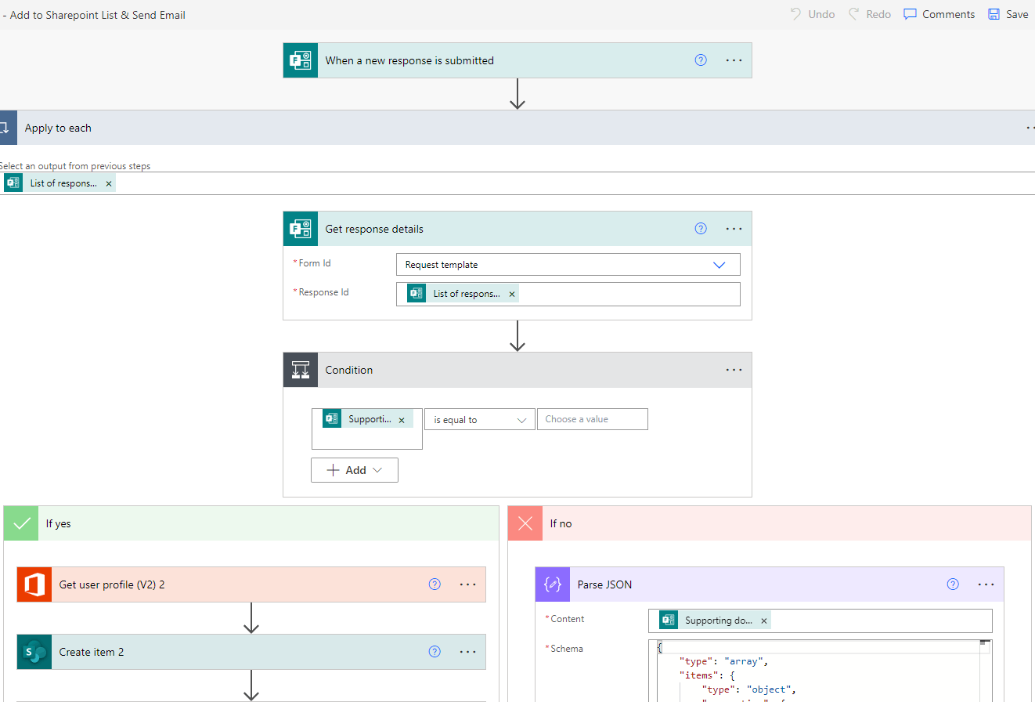Expand the 'When a new response is submitted' header

coord(517,60)
